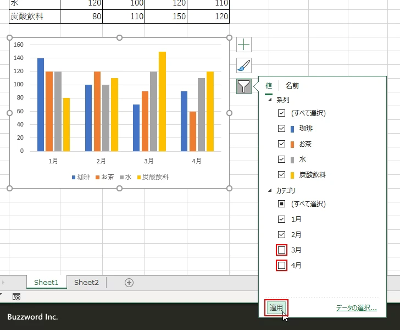Click the 4月 axis label

pos(197,161)
